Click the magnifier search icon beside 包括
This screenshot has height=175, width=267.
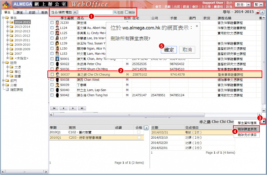[x=115, y=12]
